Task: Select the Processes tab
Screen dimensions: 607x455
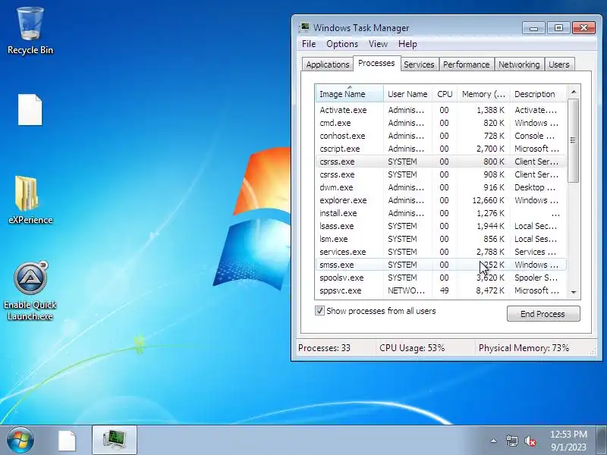Action: coord(376,63)
